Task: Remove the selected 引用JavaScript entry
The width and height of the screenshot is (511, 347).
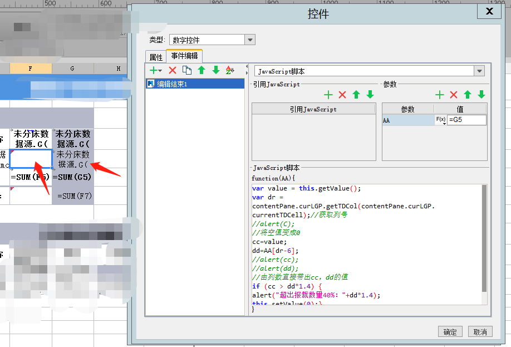Action: tap(342, 95)
